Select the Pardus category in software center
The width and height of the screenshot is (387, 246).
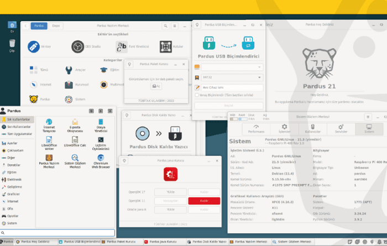coord(39,99)
